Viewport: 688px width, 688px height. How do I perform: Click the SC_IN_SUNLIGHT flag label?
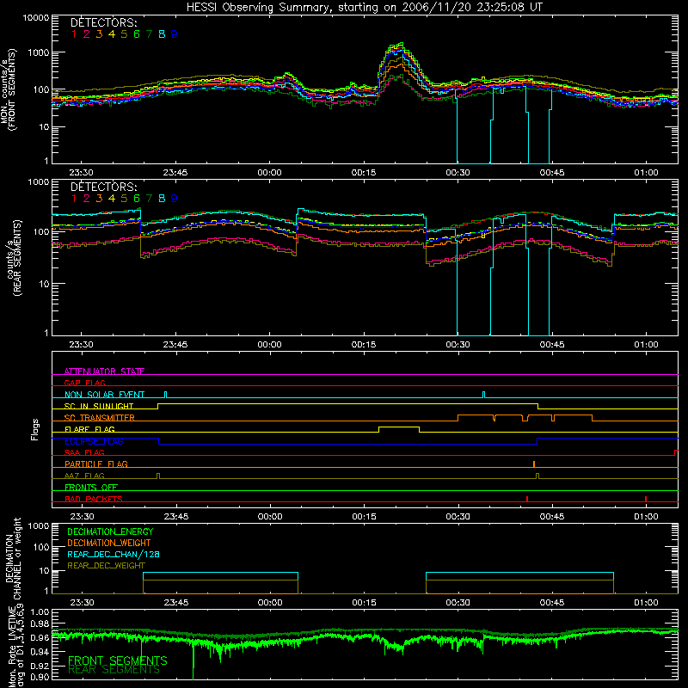pyautogui.click(x=99, y=406)
